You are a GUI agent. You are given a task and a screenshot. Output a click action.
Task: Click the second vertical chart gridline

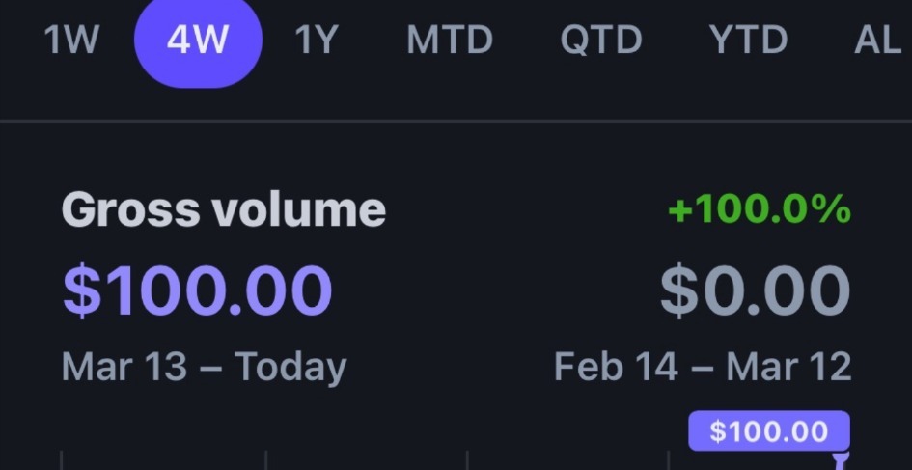point(265,459)
